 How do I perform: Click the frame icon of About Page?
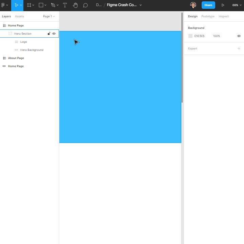click(4, 58)
